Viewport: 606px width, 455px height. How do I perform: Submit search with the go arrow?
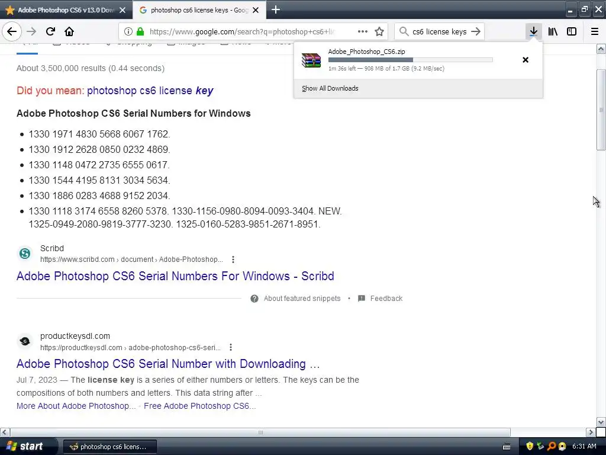476,31
